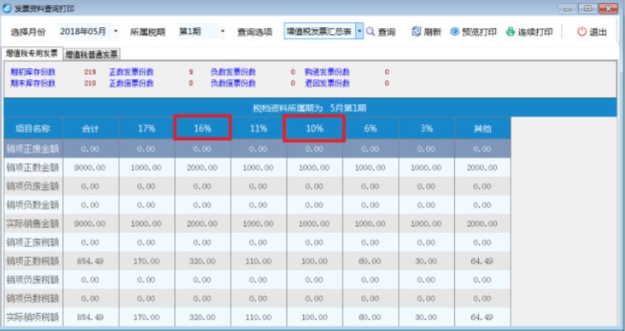Close the 发票资料查询打印 window
The width and height of the screenshot is (625, 331).
[x=609, y=9]
